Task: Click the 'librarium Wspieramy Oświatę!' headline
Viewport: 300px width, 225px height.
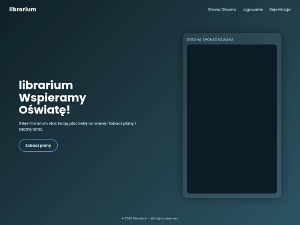Action: coord(52,98)
